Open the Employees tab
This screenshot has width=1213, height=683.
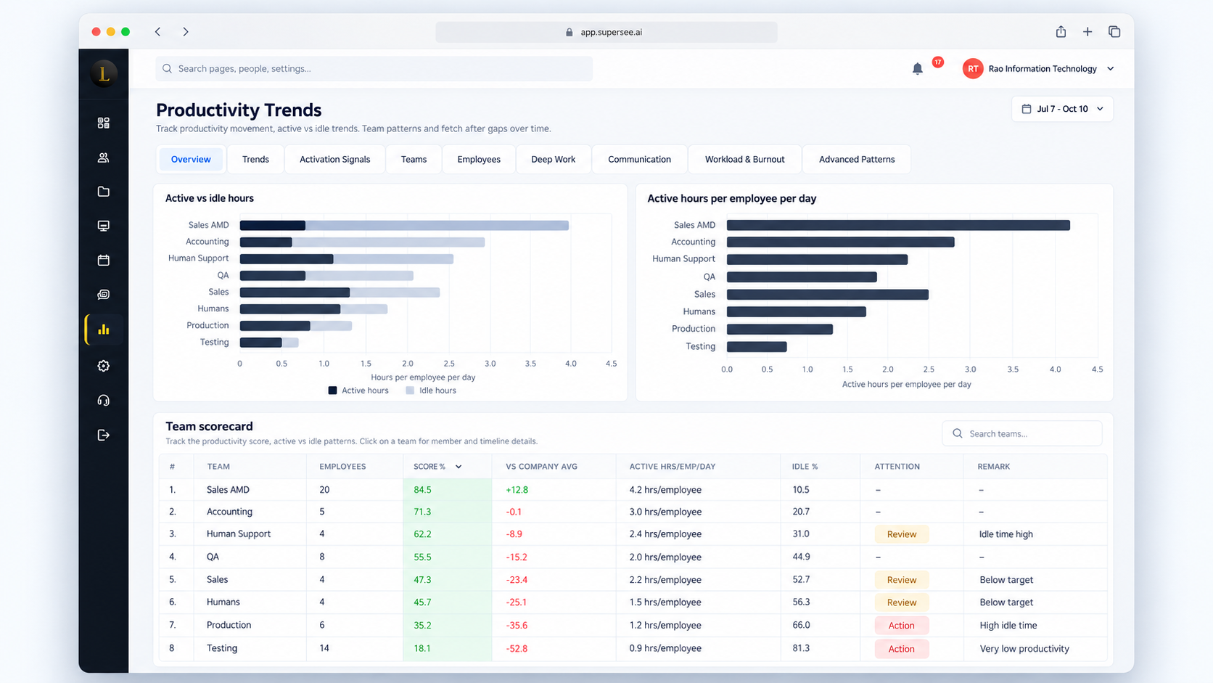pos(479,159)
